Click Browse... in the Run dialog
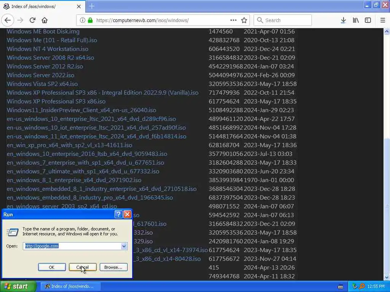This screenshot has width=390, height=292. (113, 267)
